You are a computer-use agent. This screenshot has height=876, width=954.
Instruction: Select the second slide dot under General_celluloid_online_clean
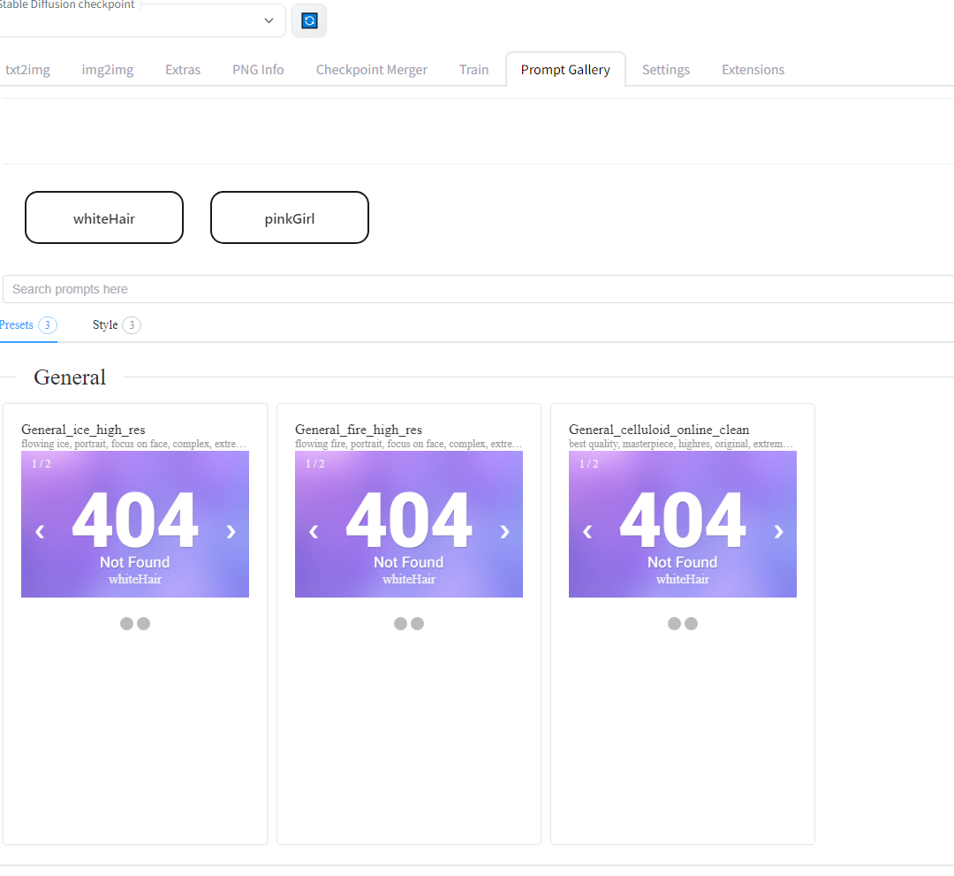692,623
